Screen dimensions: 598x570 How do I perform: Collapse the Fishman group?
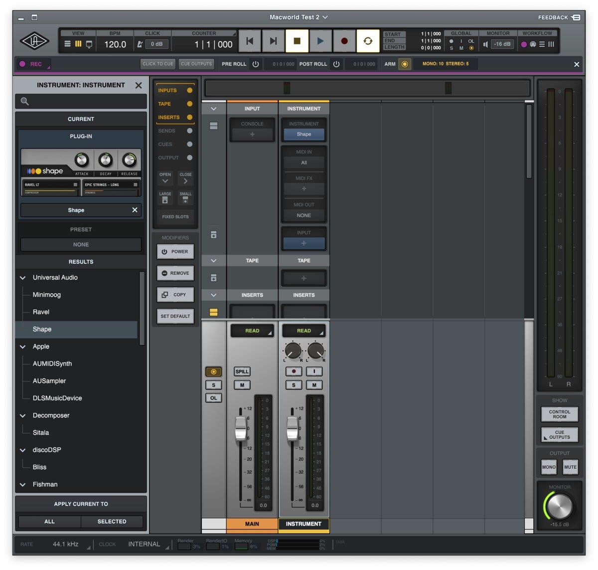coord(22,484)
